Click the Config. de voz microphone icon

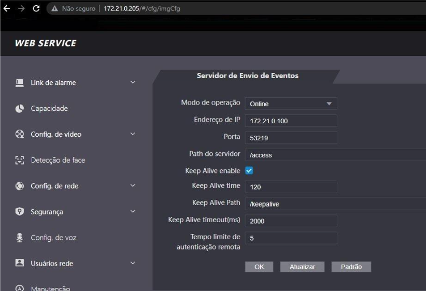pyautogui.click(x=20, y=238)
